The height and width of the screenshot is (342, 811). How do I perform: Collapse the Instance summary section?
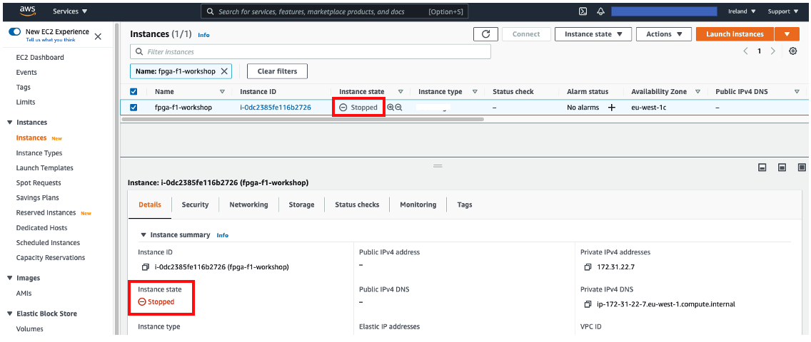(143, 234)
